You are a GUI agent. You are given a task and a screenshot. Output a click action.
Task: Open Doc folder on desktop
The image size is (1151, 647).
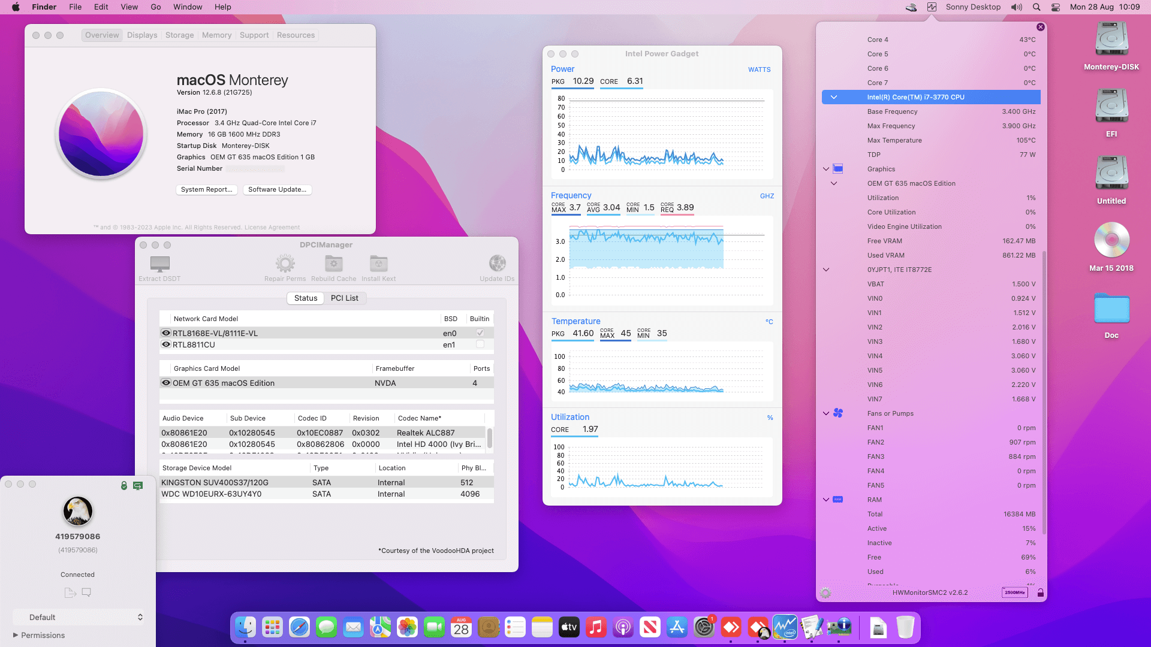click(x=1111, y=309)
